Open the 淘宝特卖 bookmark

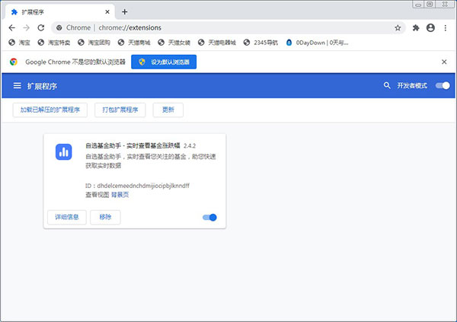[54, 43]
